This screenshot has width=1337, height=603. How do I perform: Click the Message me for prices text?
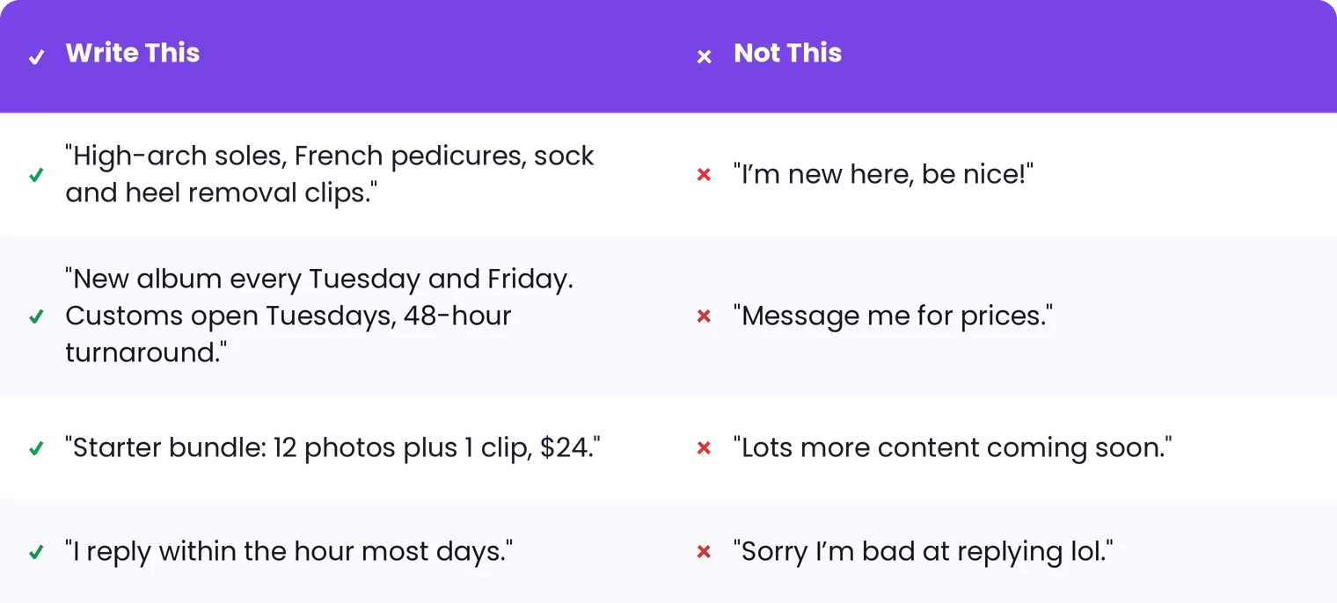coord(894,316)
